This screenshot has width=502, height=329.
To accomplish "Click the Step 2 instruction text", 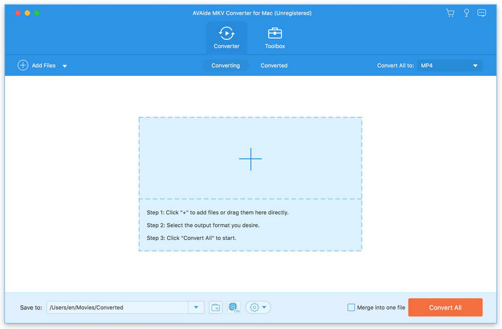I will pyautogui.click(x=203, y=225).
